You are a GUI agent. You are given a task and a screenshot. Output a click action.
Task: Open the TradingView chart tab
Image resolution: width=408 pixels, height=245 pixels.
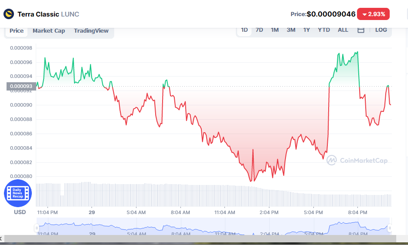[x=91, y=31]
